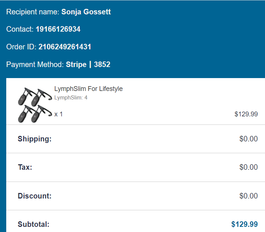265x232 pixels.
Task: Click the Shipping label
Action: [x=35, y=139]
